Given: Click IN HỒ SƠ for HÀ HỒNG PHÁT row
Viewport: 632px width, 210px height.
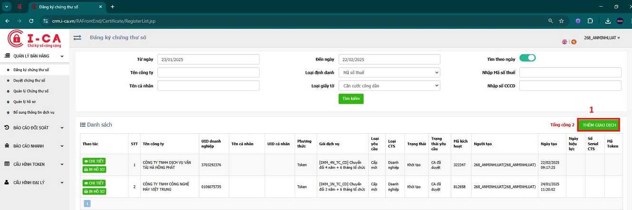Looking at the screenshot, I should [x=94, y=169].
